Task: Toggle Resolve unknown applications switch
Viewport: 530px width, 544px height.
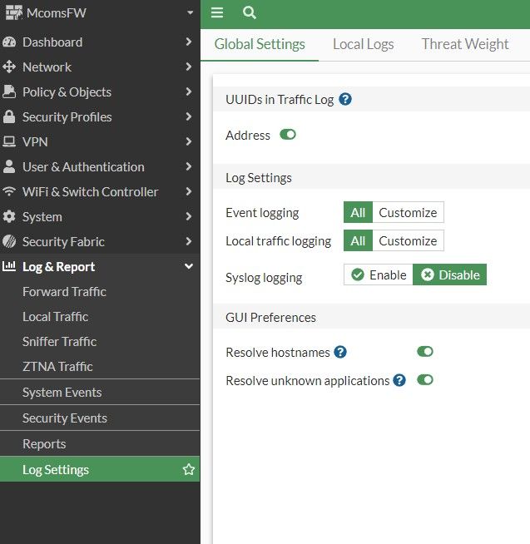Action: point(425,380)
